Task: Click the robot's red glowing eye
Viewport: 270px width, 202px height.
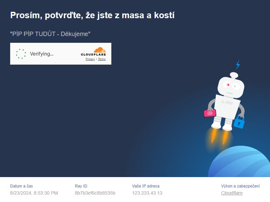Action: click(x=228, y=85)
